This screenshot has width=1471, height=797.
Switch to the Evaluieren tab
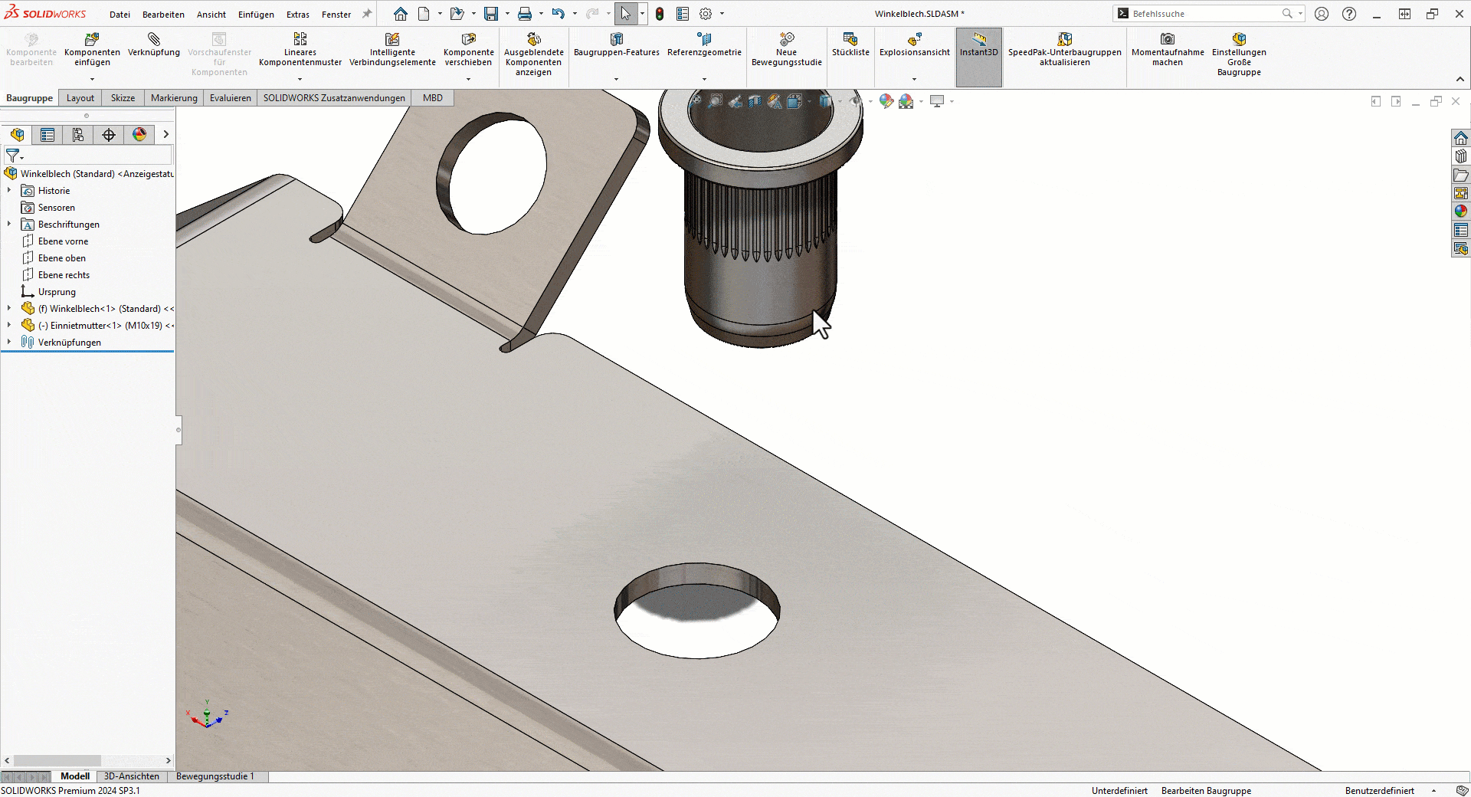click(x=230, y=98)
